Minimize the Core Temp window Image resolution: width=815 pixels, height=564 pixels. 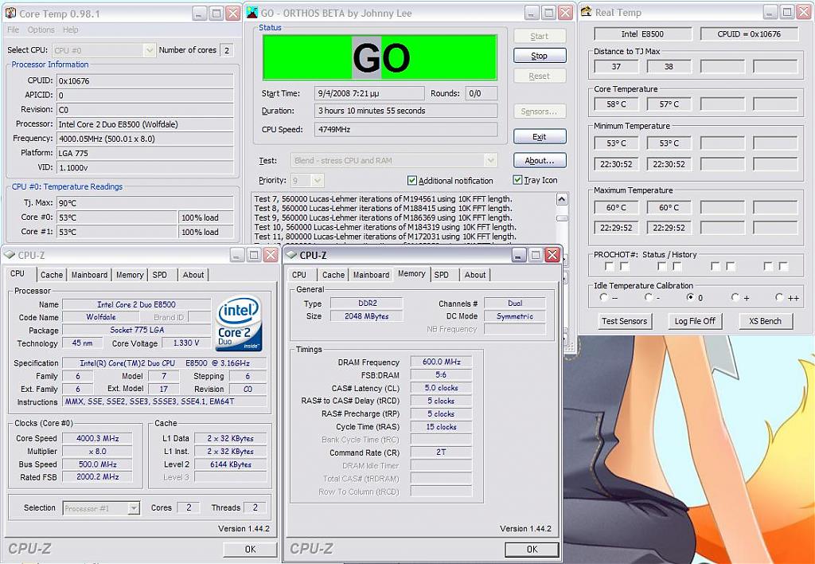pos(200,14)
